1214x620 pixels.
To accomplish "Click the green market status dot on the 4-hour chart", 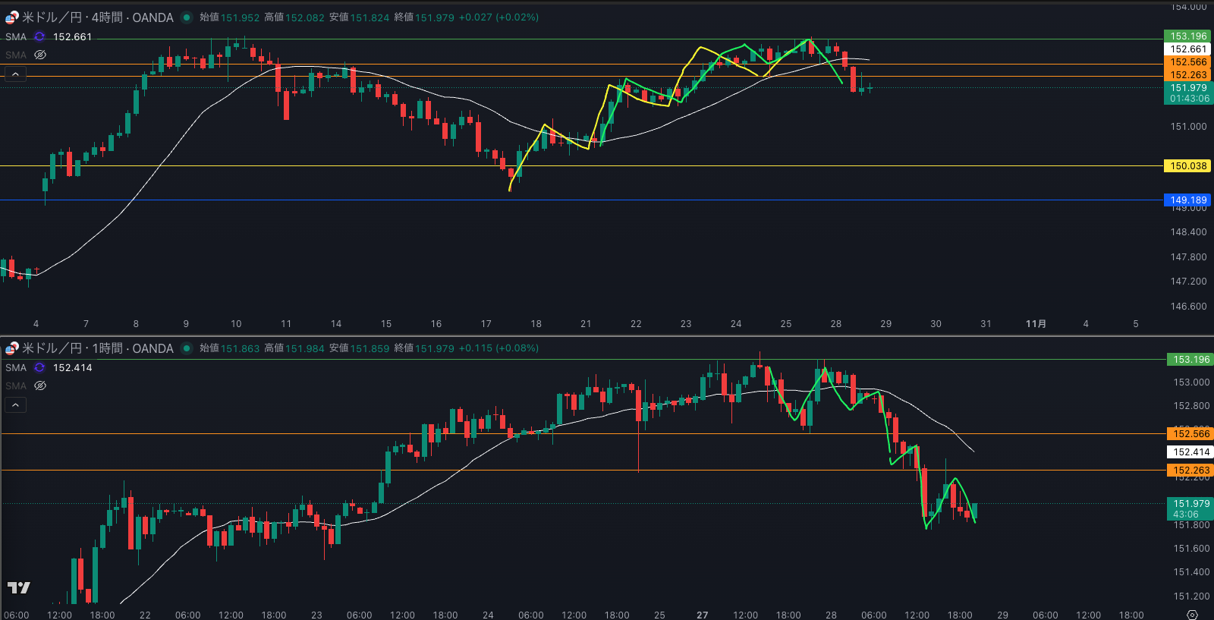I will [x=187, y=17].
